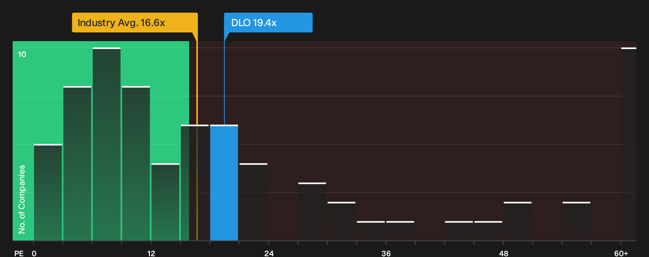The height and width of the screenshot is (257, 649).
Task: Click the y-axis value 10
Action: (x=22, y=54)
